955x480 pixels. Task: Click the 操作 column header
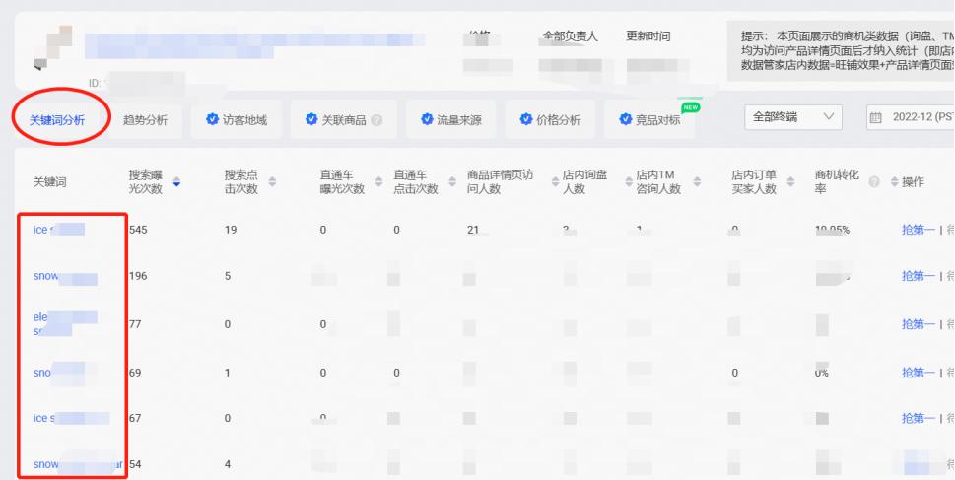click(x=913, y=182)
